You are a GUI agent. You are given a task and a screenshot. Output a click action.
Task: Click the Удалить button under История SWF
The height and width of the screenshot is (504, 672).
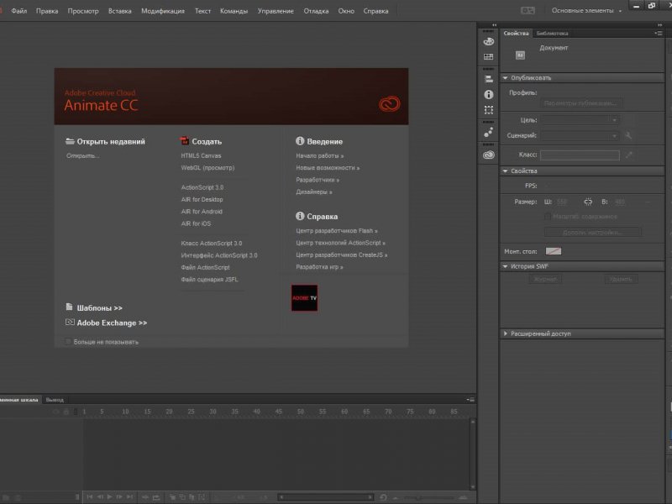tap(621, 280)
